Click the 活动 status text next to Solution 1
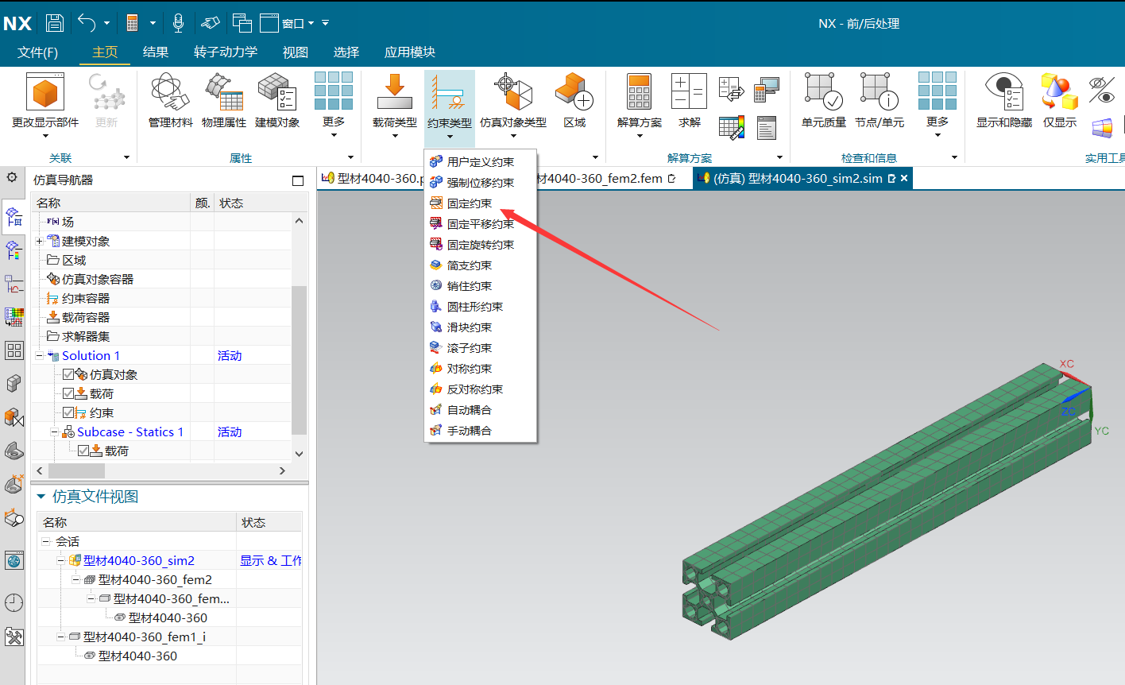This screenshot has width=1125, height=685. click(230, 355)
